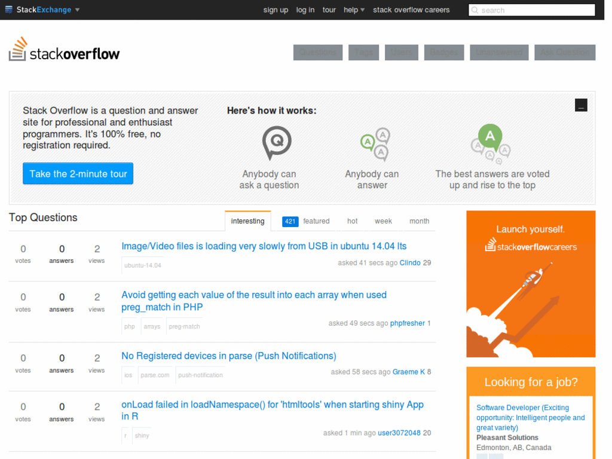612x459 pixels.
Task: Open the Tags nav button
Action: (363, 53)
